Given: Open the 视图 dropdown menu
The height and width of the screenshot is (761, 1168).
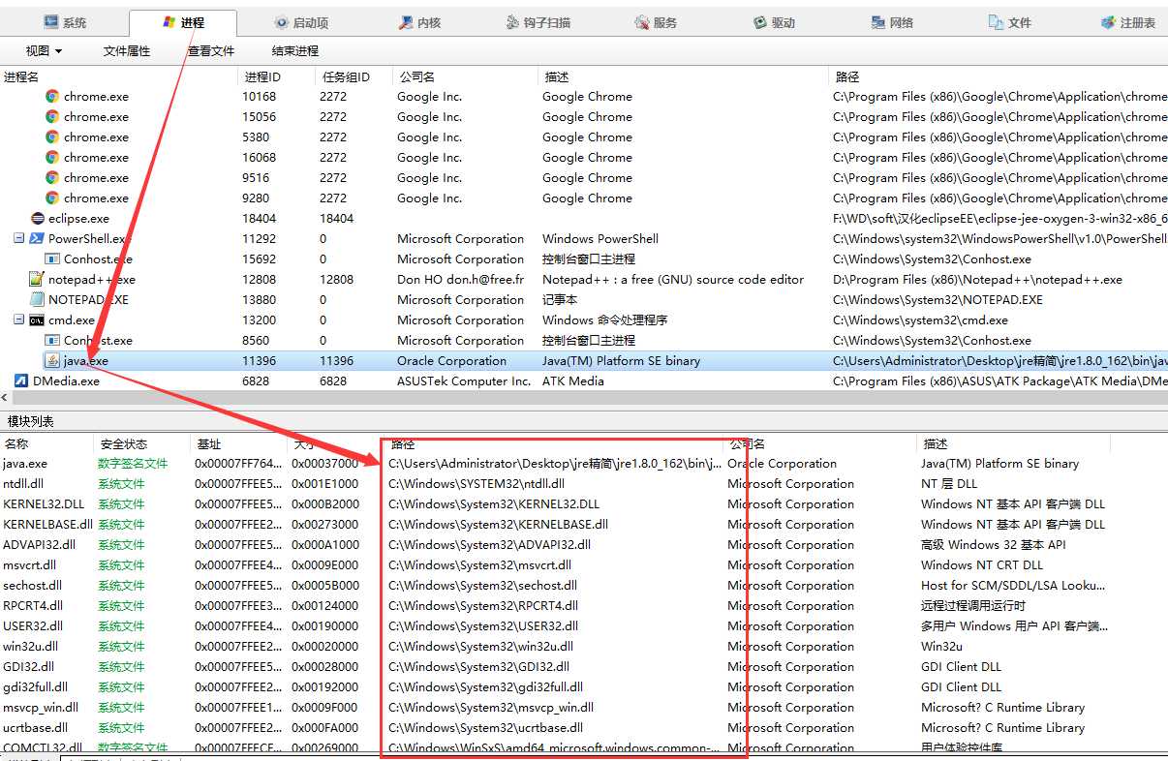Looking at the screenshot, I should pos(44,51).
